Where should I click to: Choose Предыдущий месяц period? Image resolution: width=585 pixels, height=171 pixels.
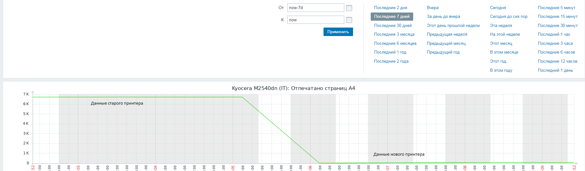pos(446,44)
